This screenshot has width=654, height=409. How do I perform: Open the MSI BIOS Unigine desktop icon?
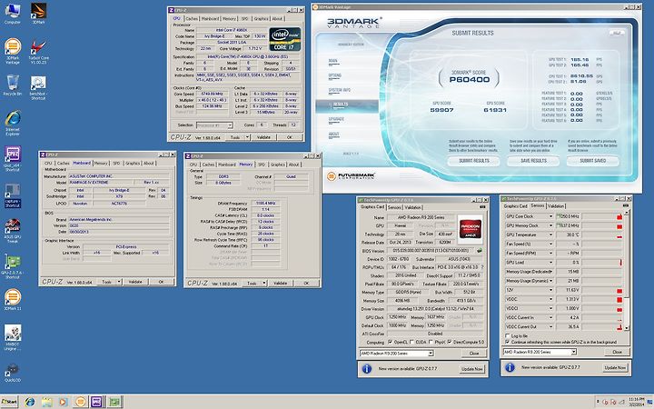click(13, 337)
